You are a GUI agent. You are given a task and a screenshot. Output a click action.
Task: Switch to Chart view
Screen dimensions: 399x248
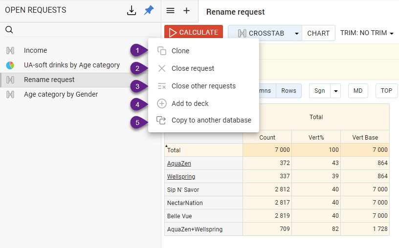(x=318, y=33)
